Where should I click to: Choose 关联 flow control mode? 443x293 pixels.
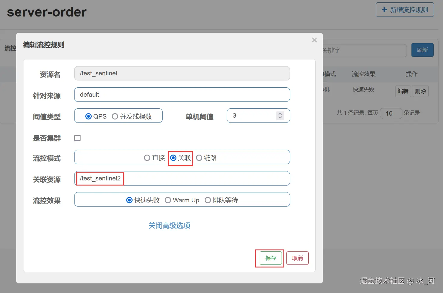(173, 158)
